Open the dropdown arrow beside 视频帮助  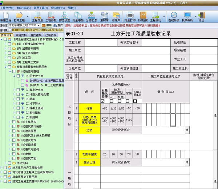pos(195,17)
